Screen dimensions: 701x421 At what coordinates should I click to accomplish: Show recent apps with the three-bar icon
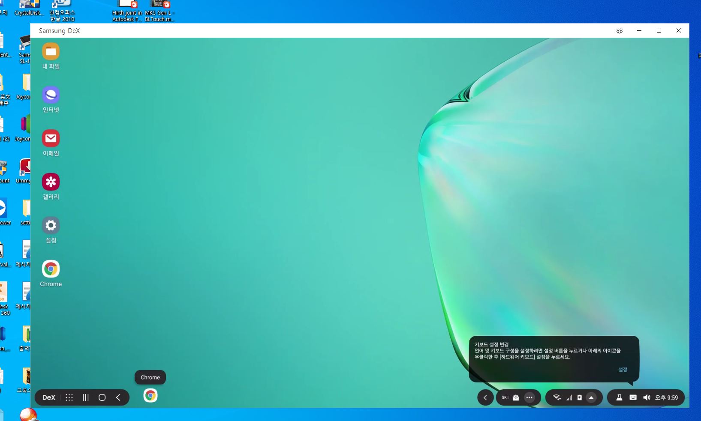point(86,397)
